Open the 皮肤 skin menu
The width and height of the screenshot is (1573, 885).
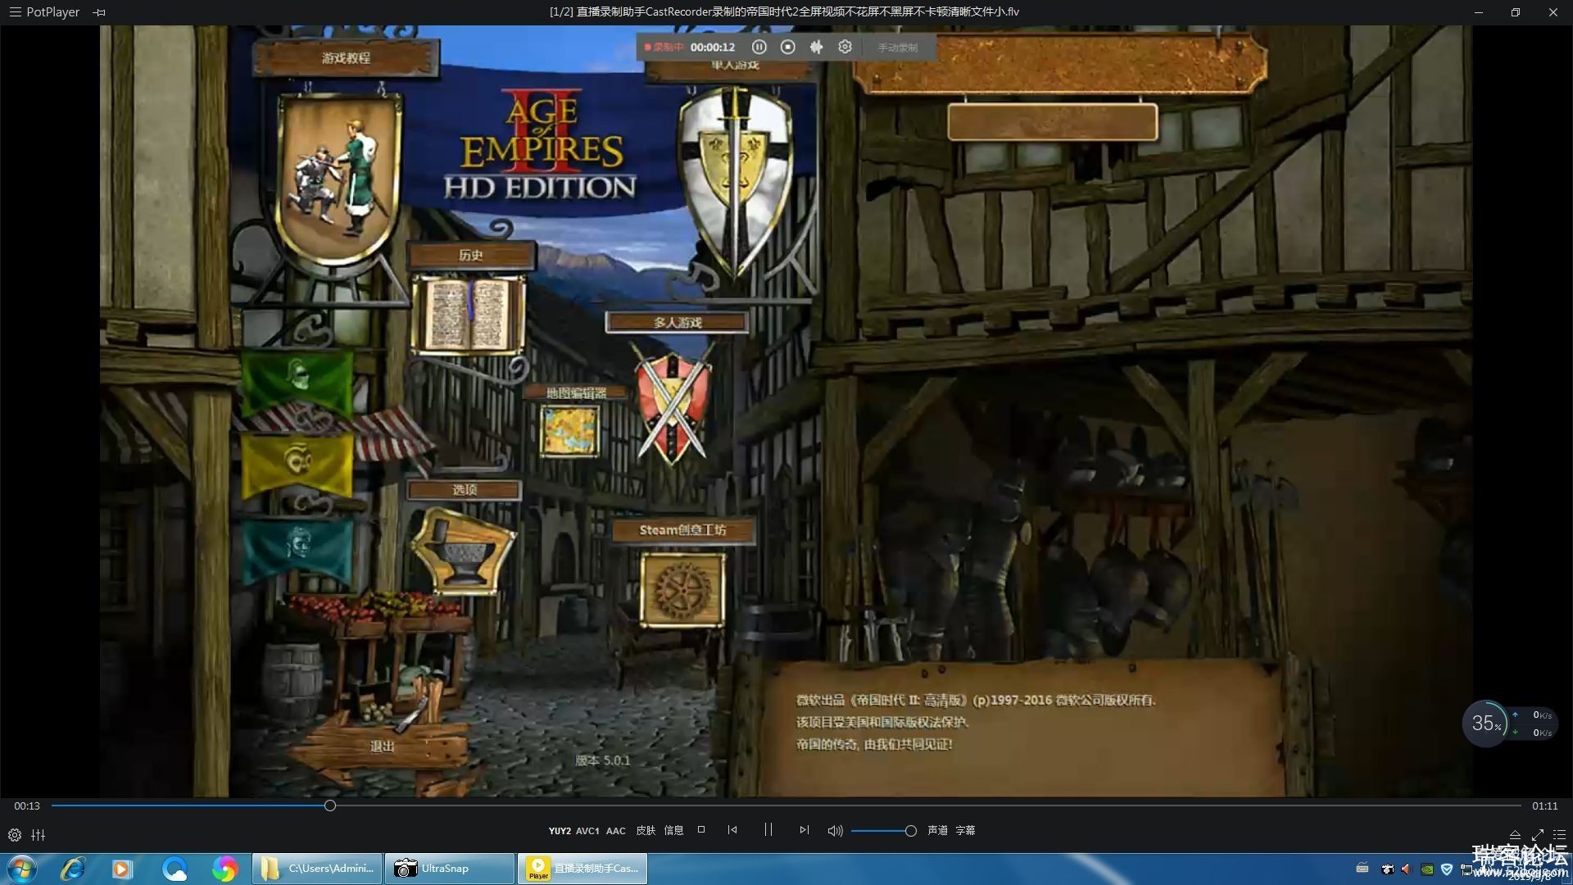pos(646,831)
